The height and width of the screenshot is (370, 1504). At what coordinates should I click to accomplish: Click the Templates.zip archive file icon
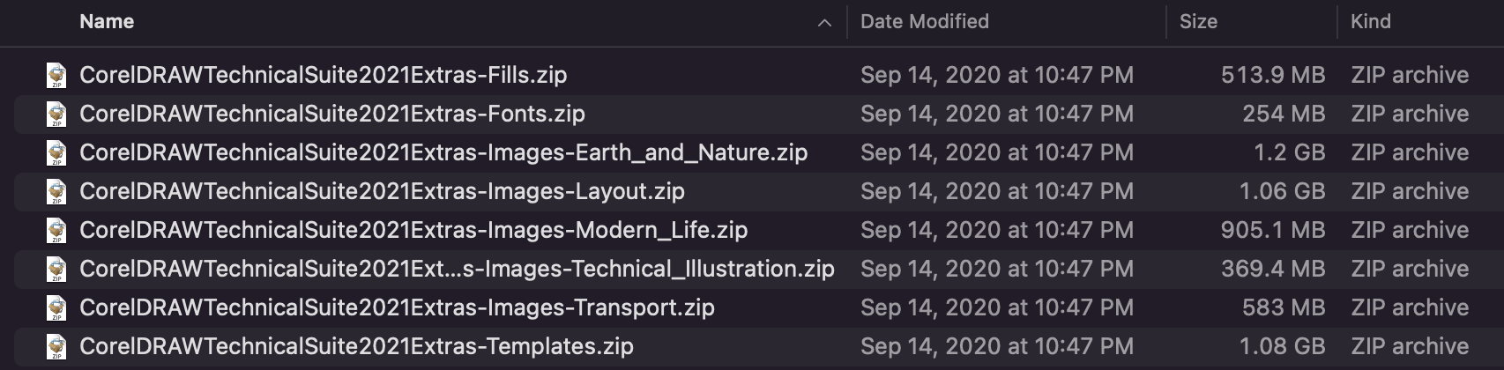click(x=56, y=347)
